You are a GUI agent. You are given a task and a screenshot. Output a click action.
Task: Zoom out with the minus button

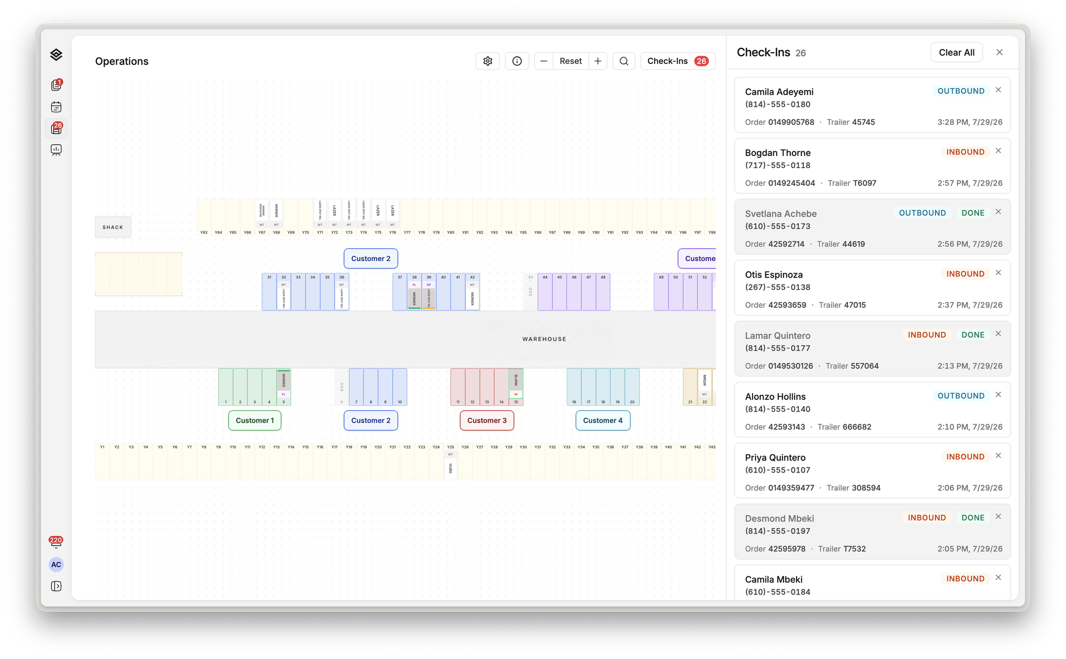544,61
